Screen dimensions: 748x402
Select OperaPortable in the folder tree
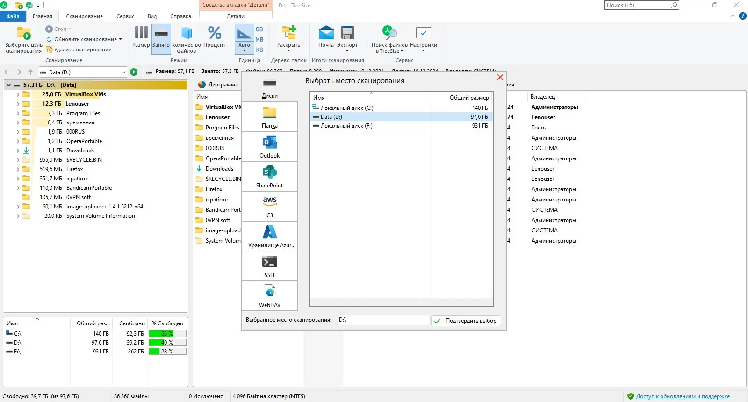pos(84,141)
